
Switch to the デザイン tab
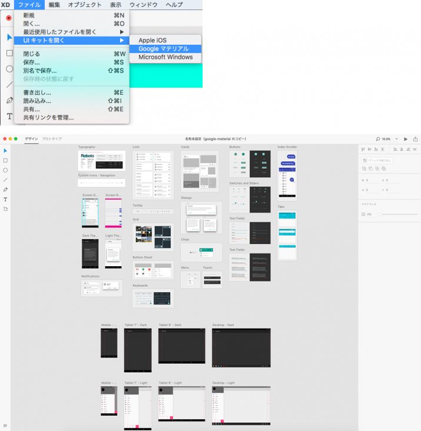(x=31, y=139)
